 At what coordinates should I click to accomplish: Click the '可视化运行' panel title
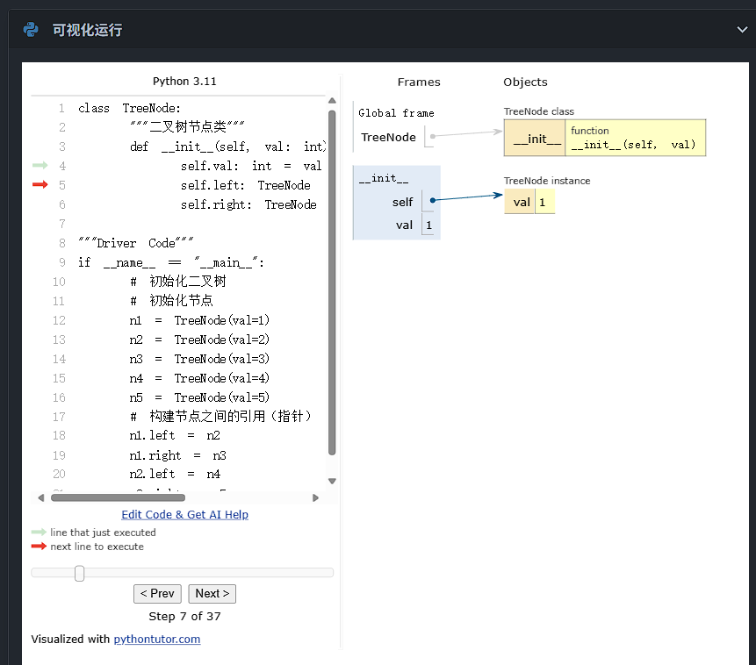[87, 30]
